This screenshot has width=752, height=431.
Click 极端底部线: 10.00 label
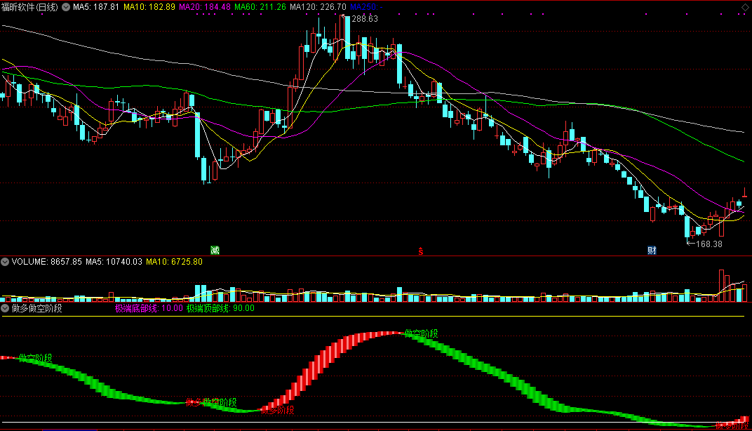pos(149,308)
